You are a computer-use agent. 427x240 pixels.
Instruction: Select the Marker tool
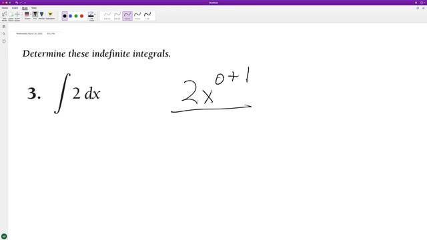click(x=41, y=15)
